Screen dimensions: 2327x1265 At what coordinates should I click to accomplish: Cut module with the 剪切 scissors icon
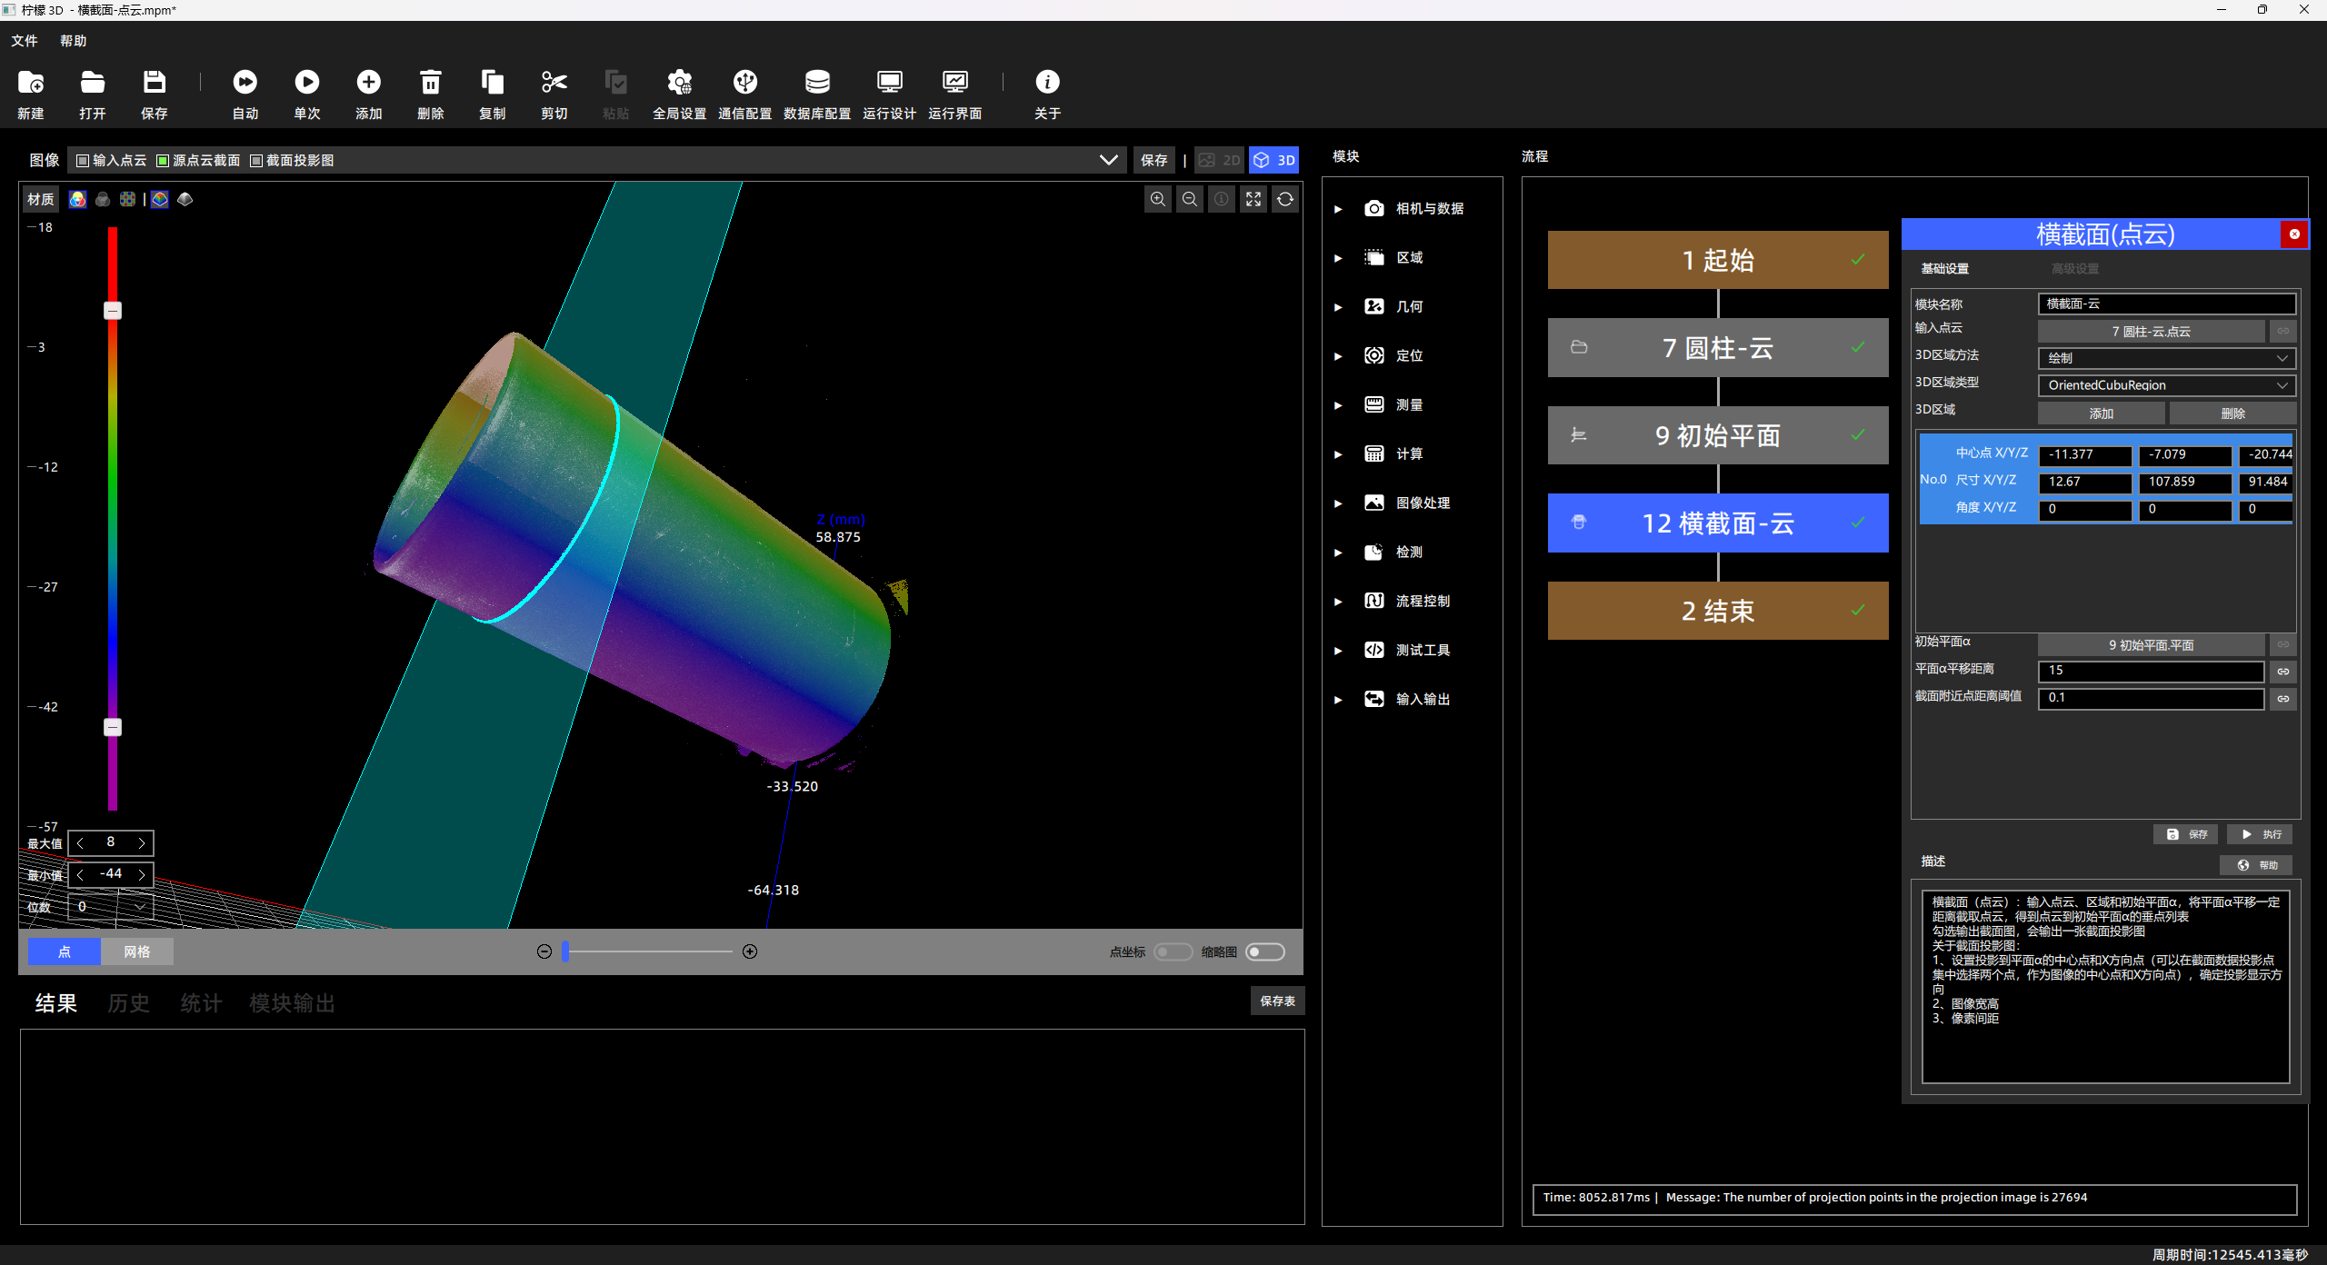click(554, 83)
